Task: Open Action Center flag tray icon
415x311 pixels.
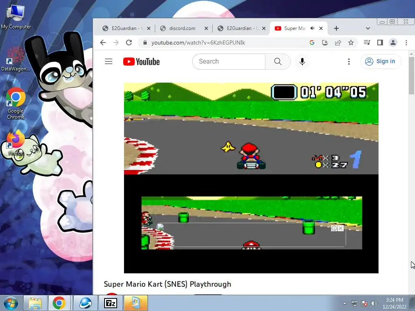Action: (x=364, y=303)
